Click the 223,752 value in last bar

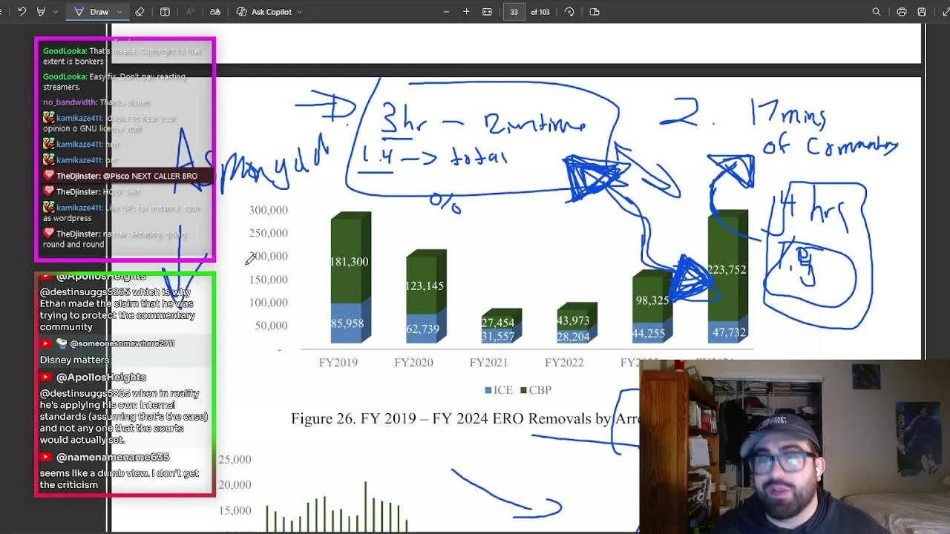point(727,270)
